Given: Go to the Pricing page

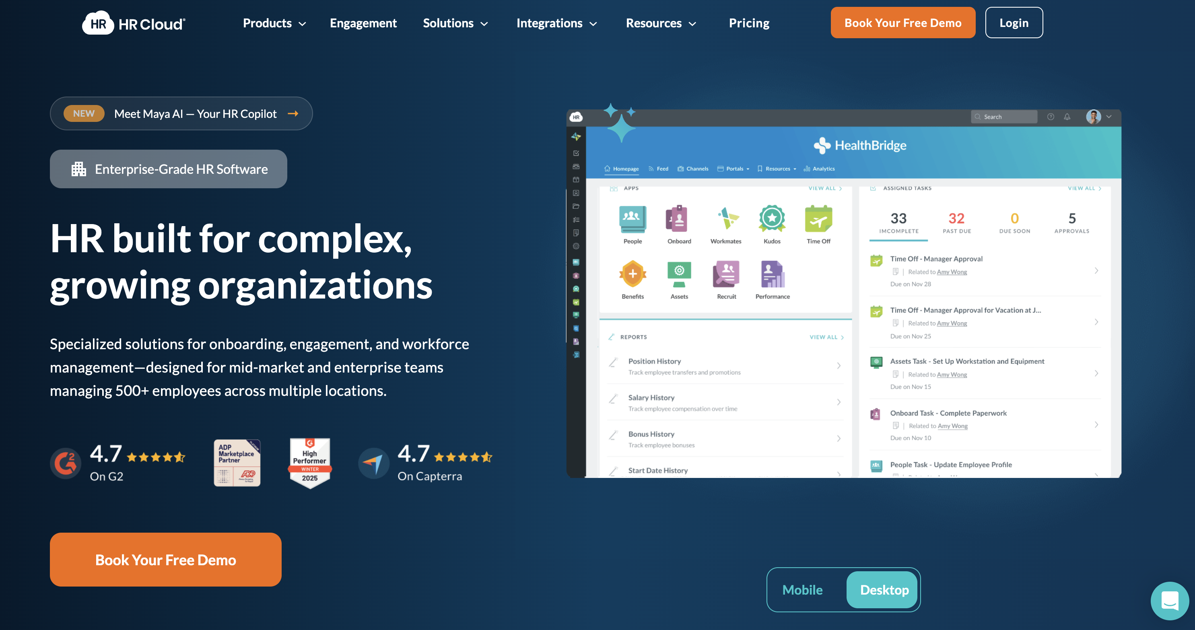Looking at the screenshot, I should 749,23.
